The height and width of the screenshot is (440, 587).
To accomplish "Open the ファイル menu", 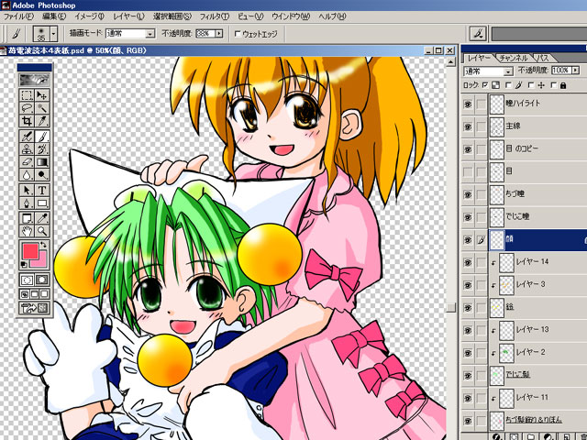I will 18,16.
